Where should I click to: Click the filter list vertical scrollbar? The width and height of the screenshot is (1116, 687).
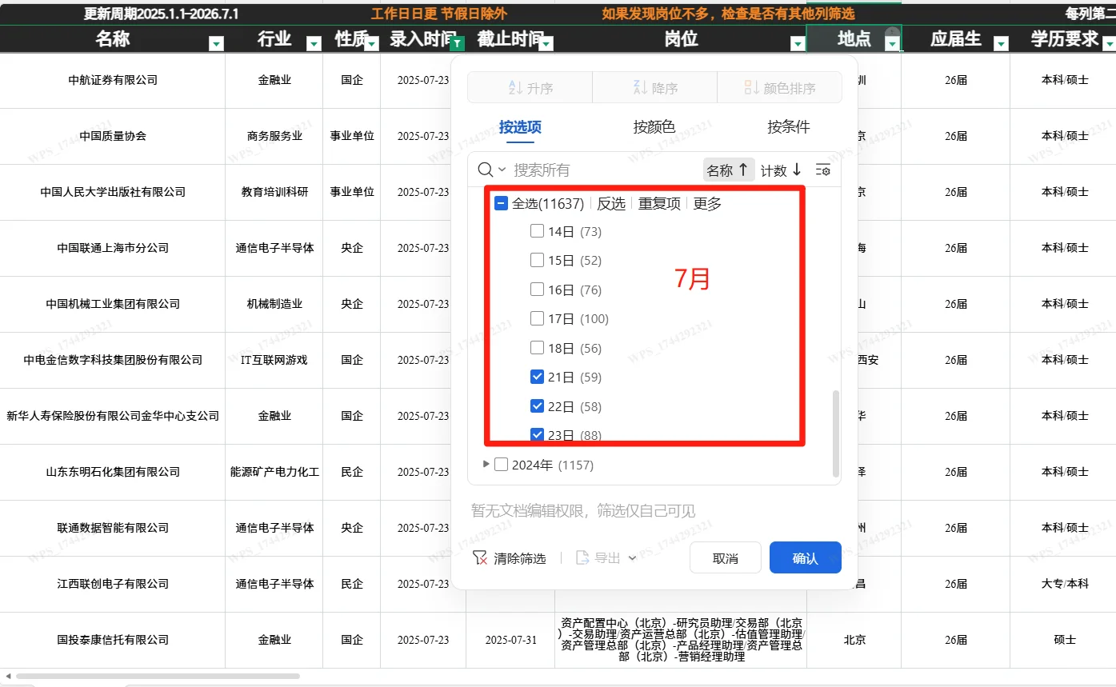point(836,433)
